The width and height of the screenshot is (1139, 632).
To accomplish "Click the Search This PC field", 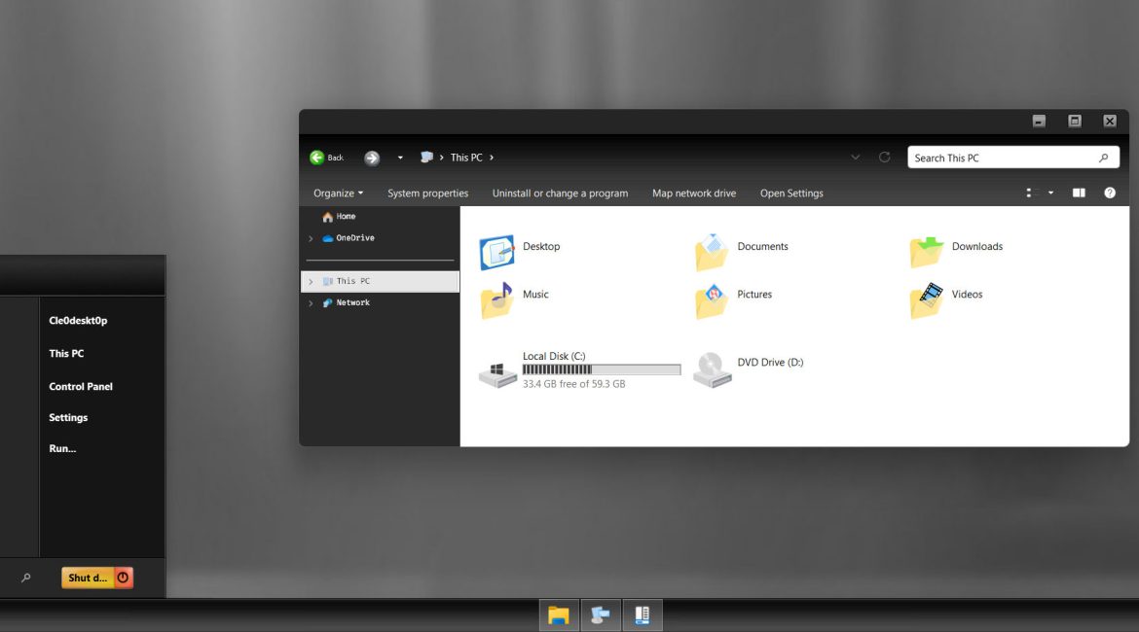I will pyautogui.click(x=1003, y=158).
